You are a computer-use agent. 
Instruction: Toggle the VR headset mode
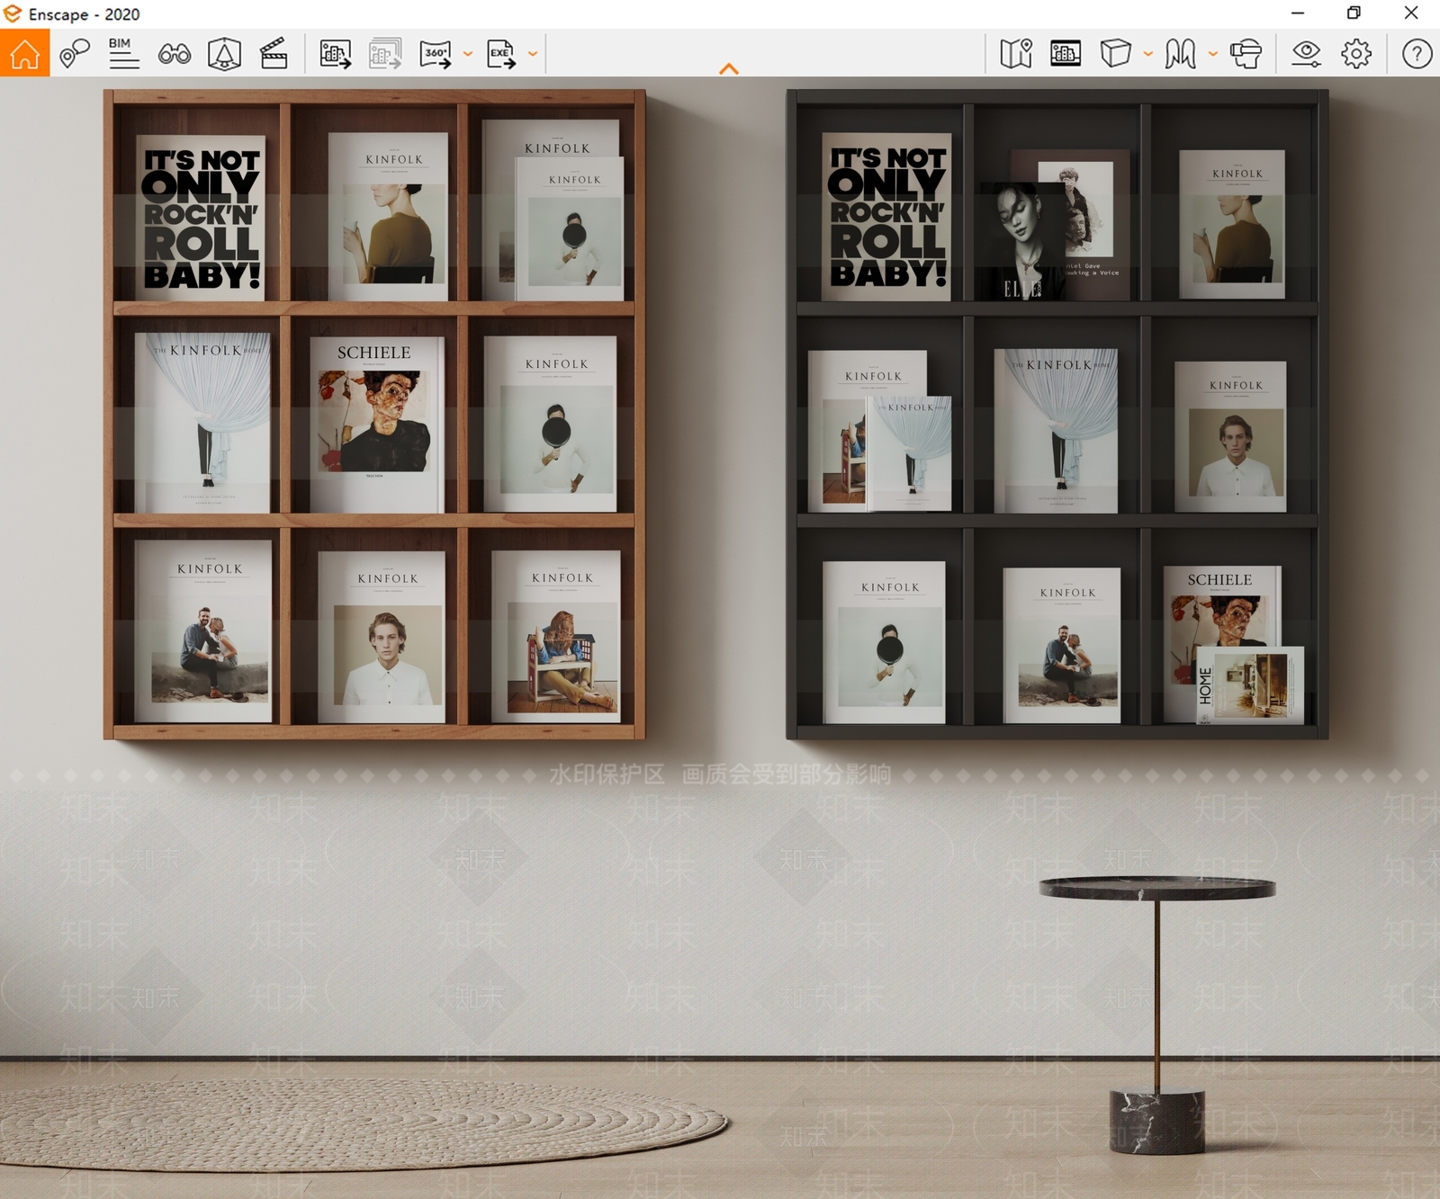click(1246, 54)
